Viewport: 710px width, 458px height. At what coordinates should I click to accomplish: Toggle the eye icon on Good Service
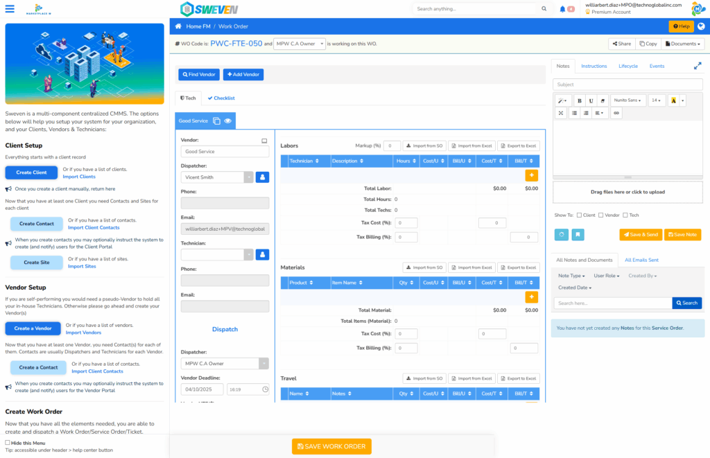(x=227, y=121)
